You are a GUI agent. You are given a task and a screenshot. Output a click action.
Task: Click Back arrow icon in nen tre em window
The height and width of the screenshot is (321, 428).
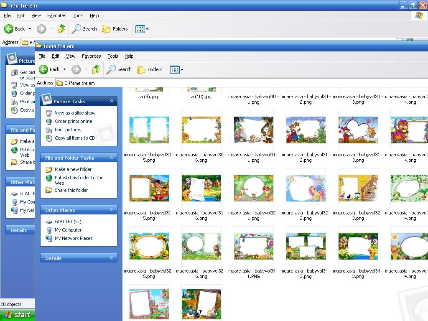pos(9,29)
